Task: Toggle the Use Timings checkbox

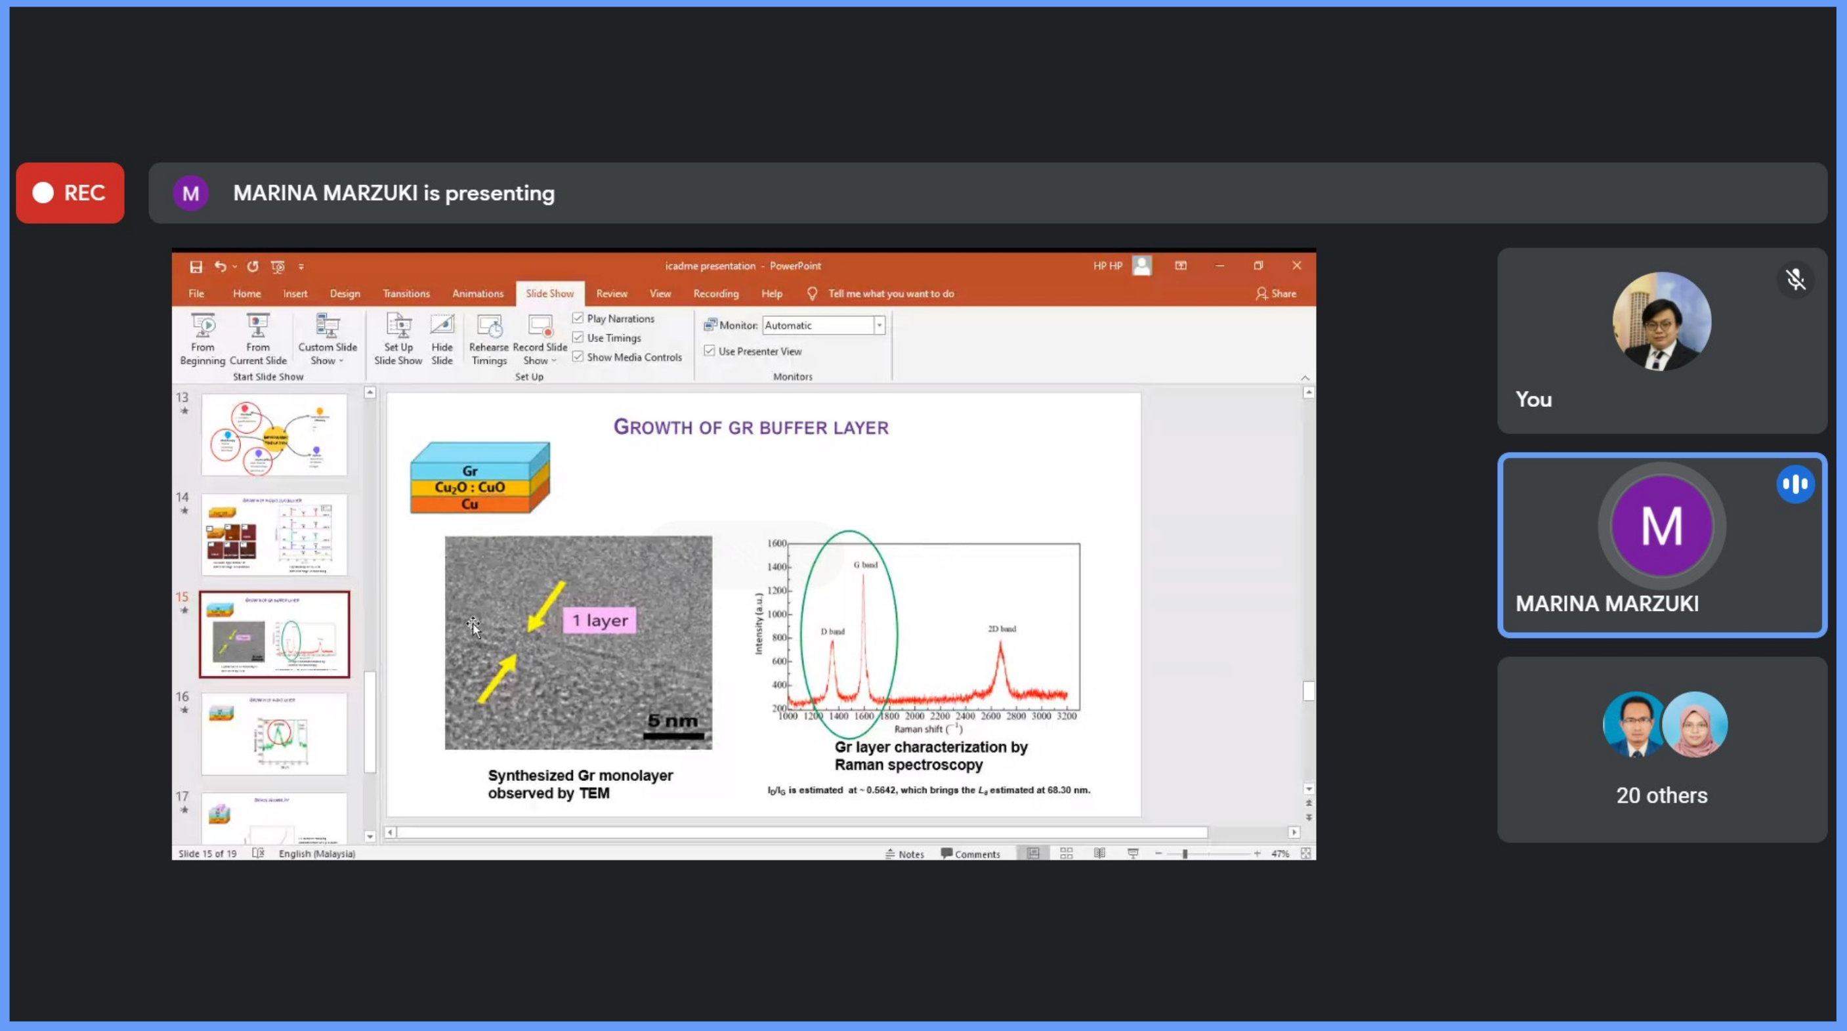Action: [578, 338]
